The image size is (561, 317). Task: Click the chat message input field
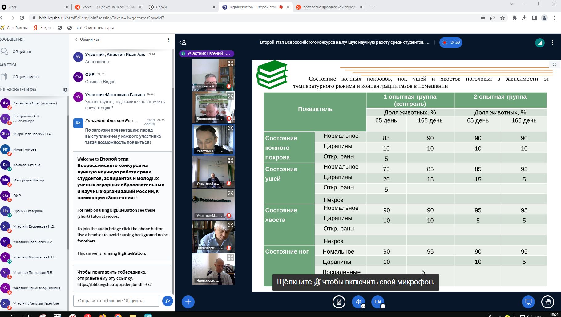pos(116,301)
